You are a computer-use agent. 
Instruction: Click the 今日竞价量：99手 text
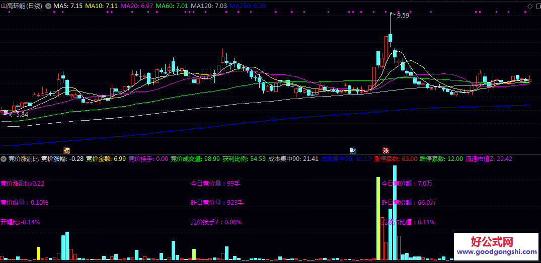pos(215,184)
